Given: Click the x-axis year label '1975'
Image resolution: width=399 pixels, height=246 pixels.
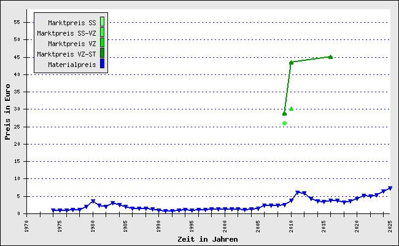Looking at the screenshot, I should 60,226.
